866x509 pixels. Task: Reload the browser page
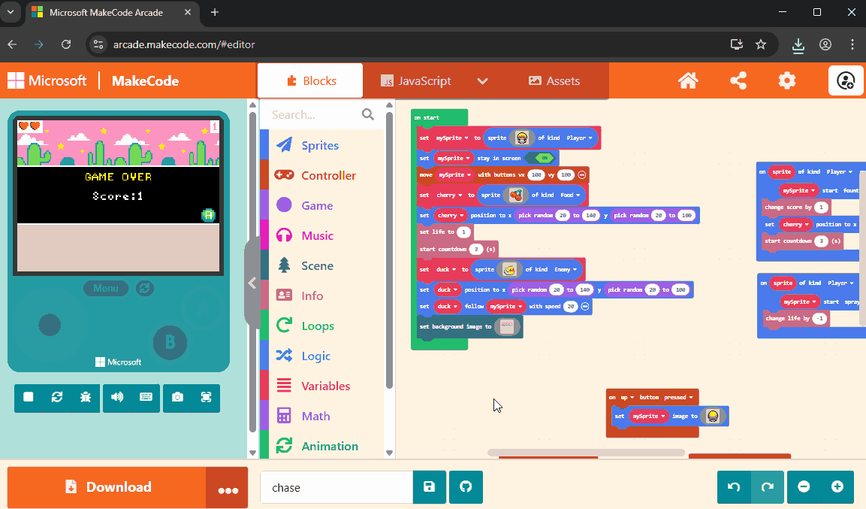click(x=66, y=45)
